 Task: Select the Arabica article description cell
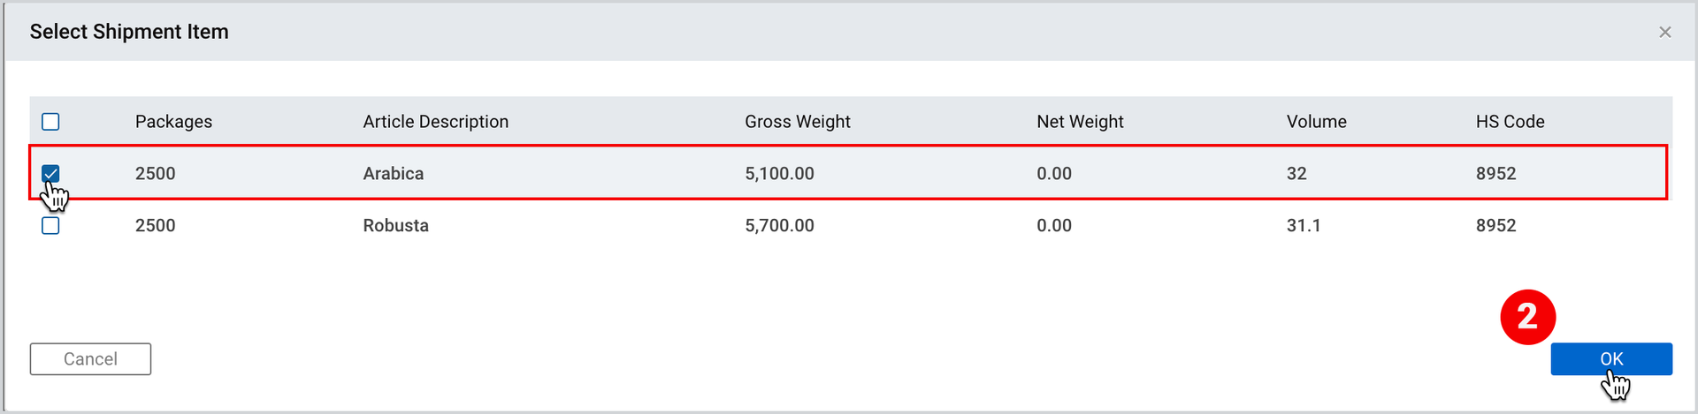click(393, 174)
